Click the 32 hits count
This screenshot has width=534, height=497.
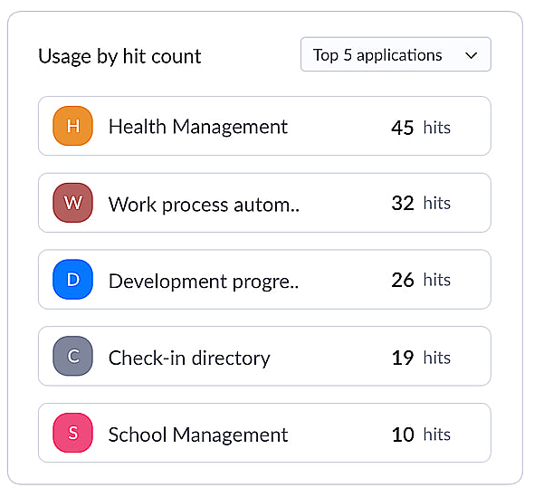click(x=421, y=204)
